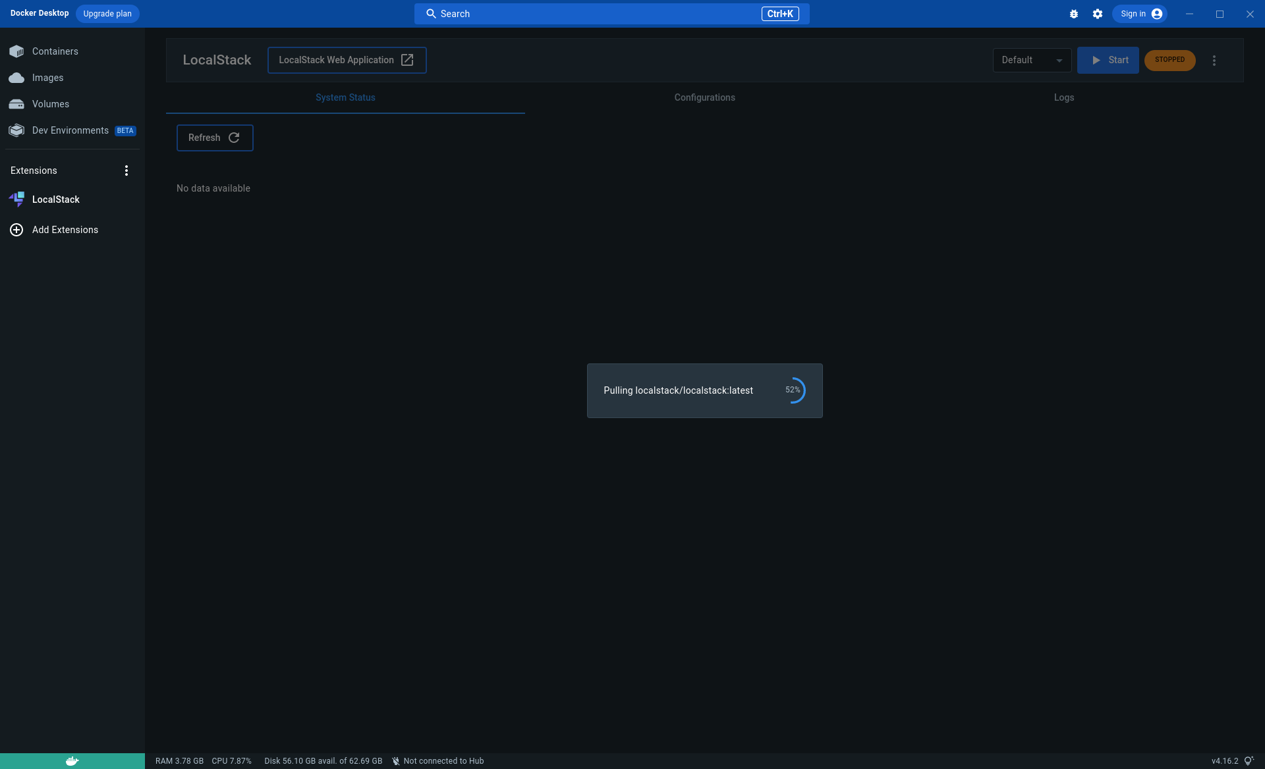
Task: Open LocalStack header kebab menu
Action: (x=1214, y=61)
